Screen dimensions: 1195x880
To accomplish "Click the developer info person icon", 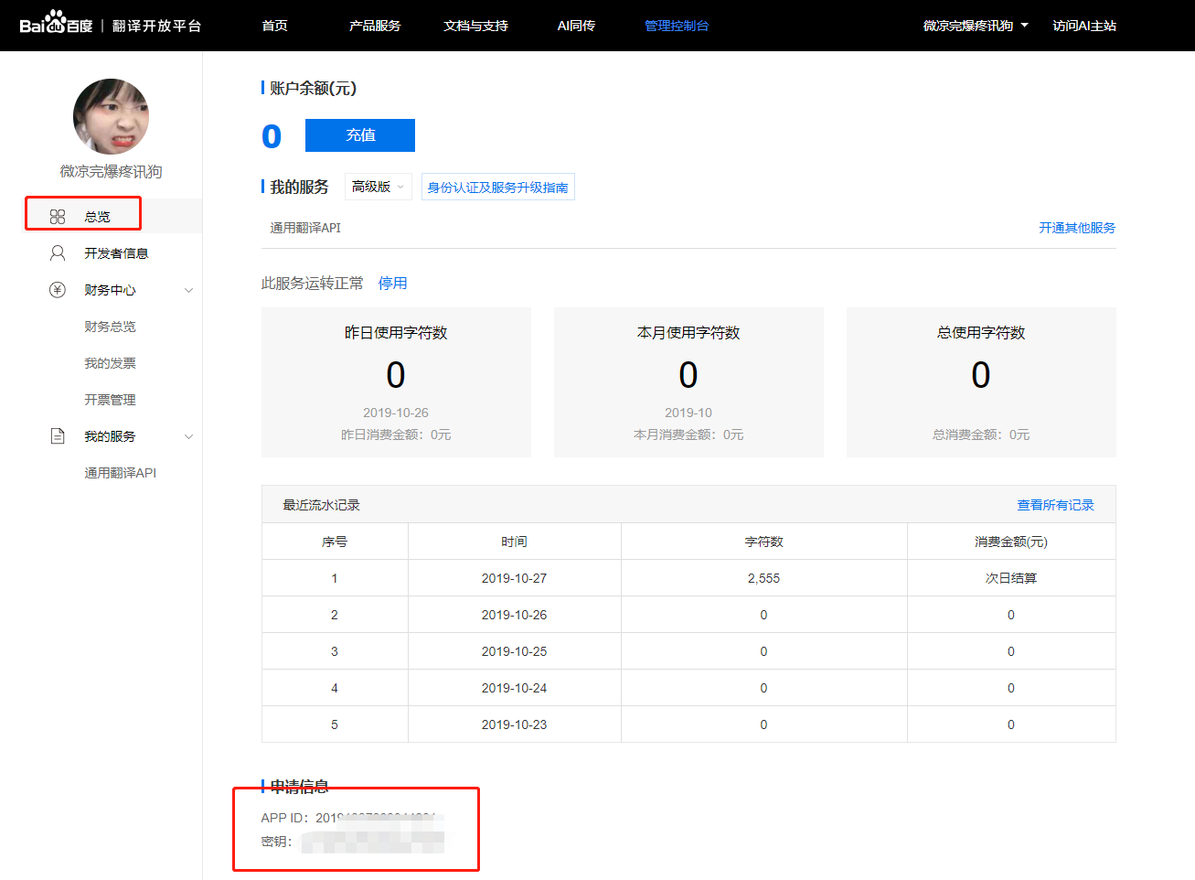I will (x=58, y=253).
